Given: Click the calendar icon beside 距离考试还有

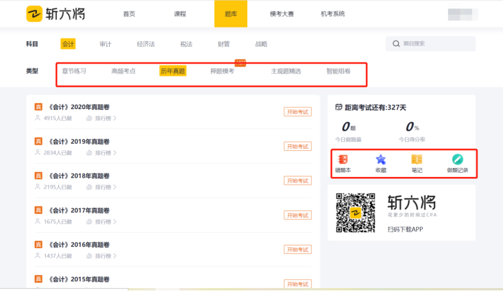Looking at the screenshot, I should 339,107.
